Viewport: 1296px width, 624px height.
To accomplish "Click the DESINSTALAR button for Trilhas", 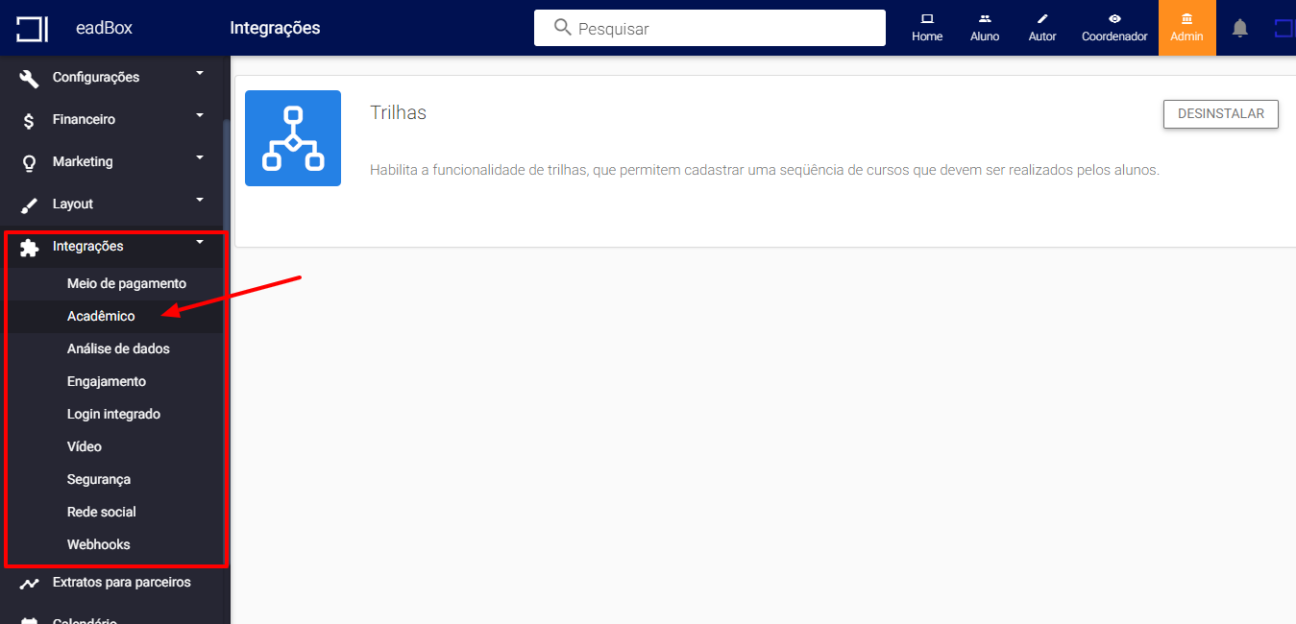I will [x=1221, y=113].
